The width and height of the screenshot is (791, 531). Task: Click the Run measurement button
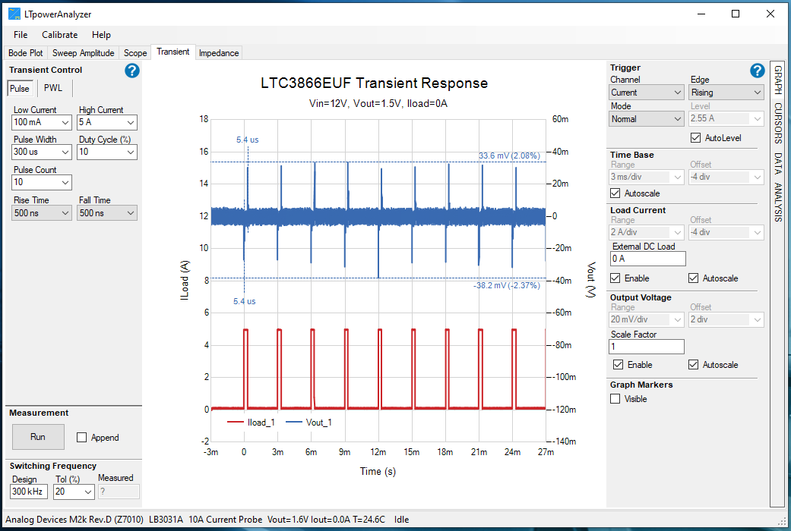pos(38,437)
